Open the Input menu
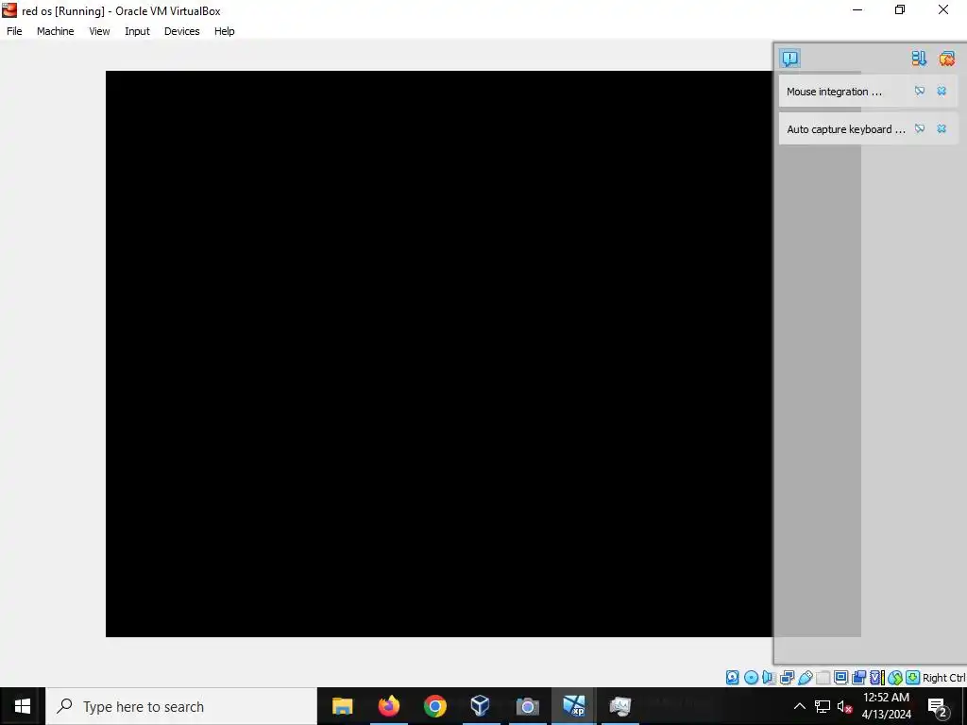 [138, 31]
